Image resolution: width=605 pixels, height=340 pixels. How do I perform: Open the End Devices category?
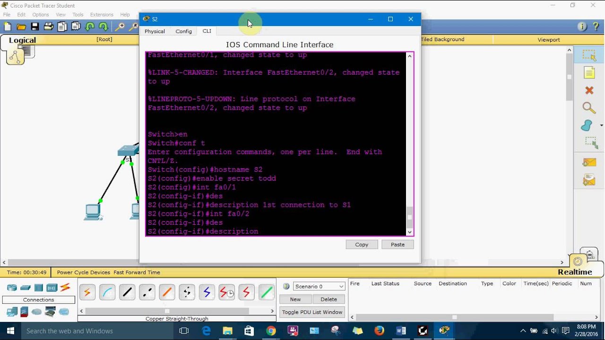coord(12,312)
